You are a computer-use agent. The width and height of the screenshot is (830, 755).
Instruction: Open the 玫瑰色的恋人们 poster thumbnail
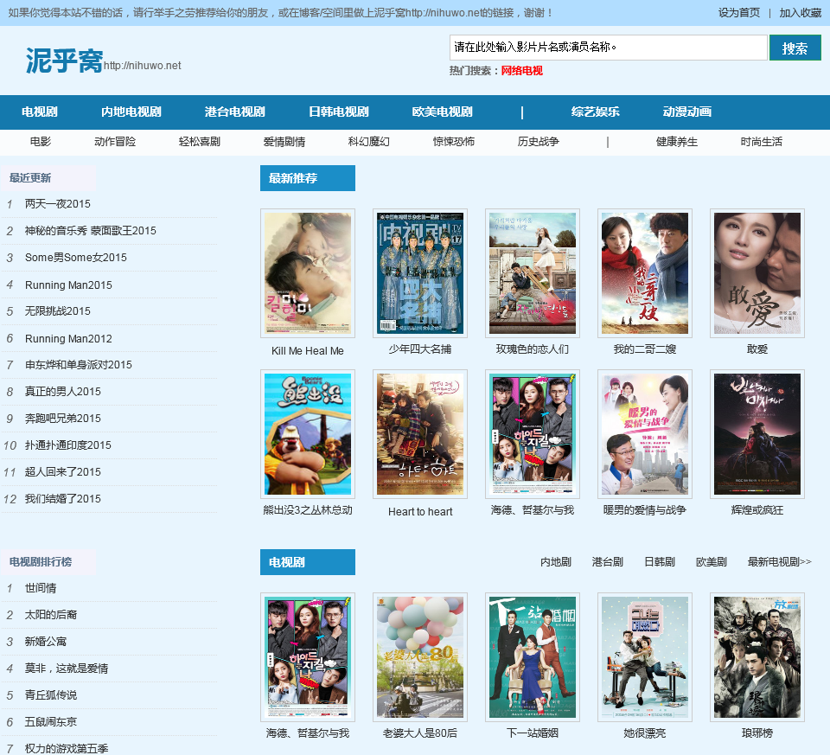[x=532, y=273]
